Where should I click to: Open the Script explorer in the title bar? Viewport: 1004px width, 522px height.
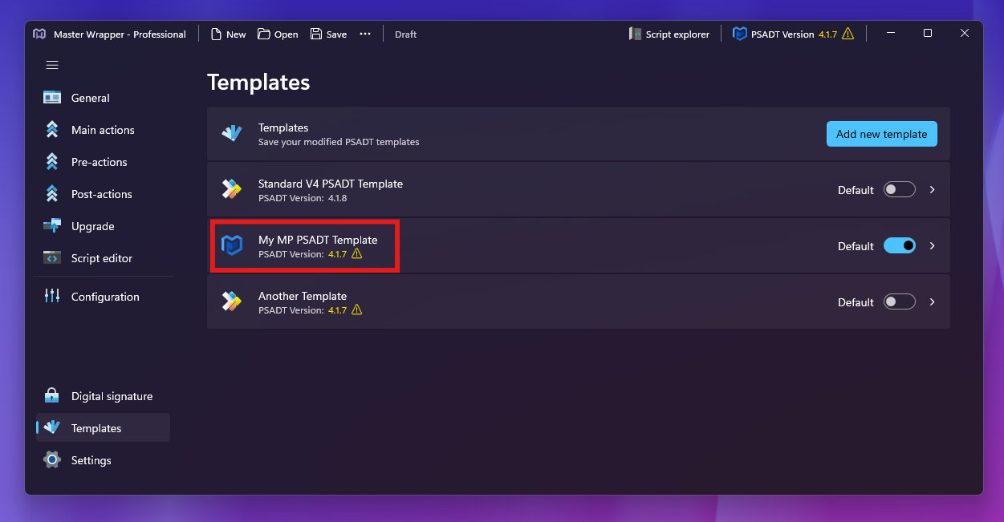(x=670, y=34)
